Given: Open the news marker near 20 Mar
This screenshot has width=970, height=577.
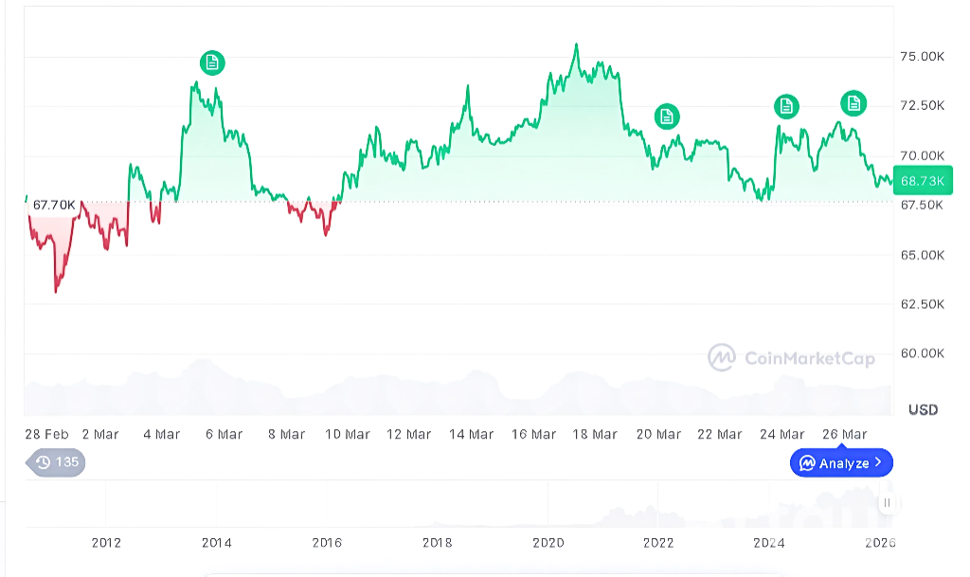Looking at the screenshot, I should (x=667, y=117).
